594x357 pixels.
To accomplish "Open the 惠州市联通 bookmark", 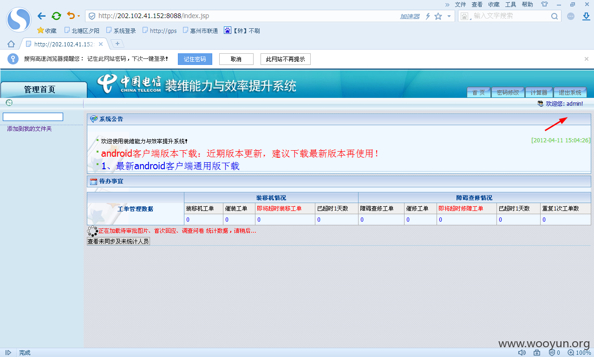I will click(200, 31).
